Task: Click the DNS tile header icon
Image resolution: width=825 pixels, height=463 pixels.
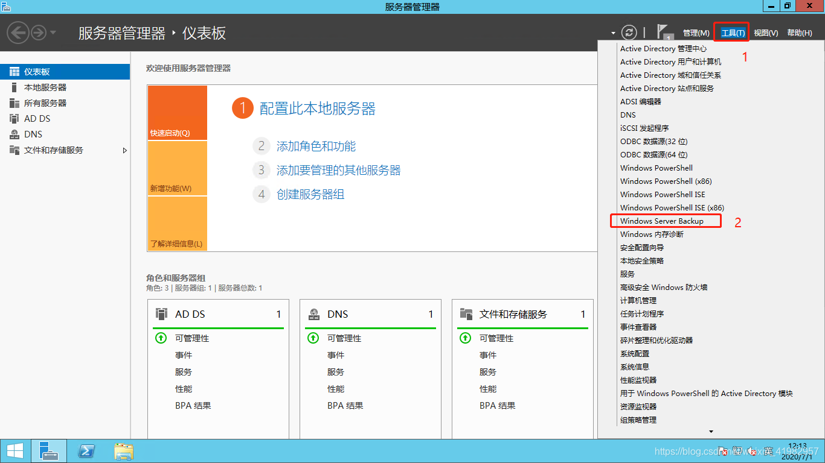Action: click(x=314, y=314)
